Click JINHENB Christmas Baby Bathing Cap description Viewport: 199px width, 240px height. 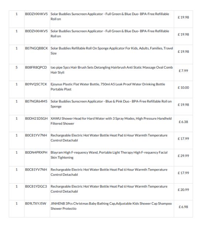(111, 206)
